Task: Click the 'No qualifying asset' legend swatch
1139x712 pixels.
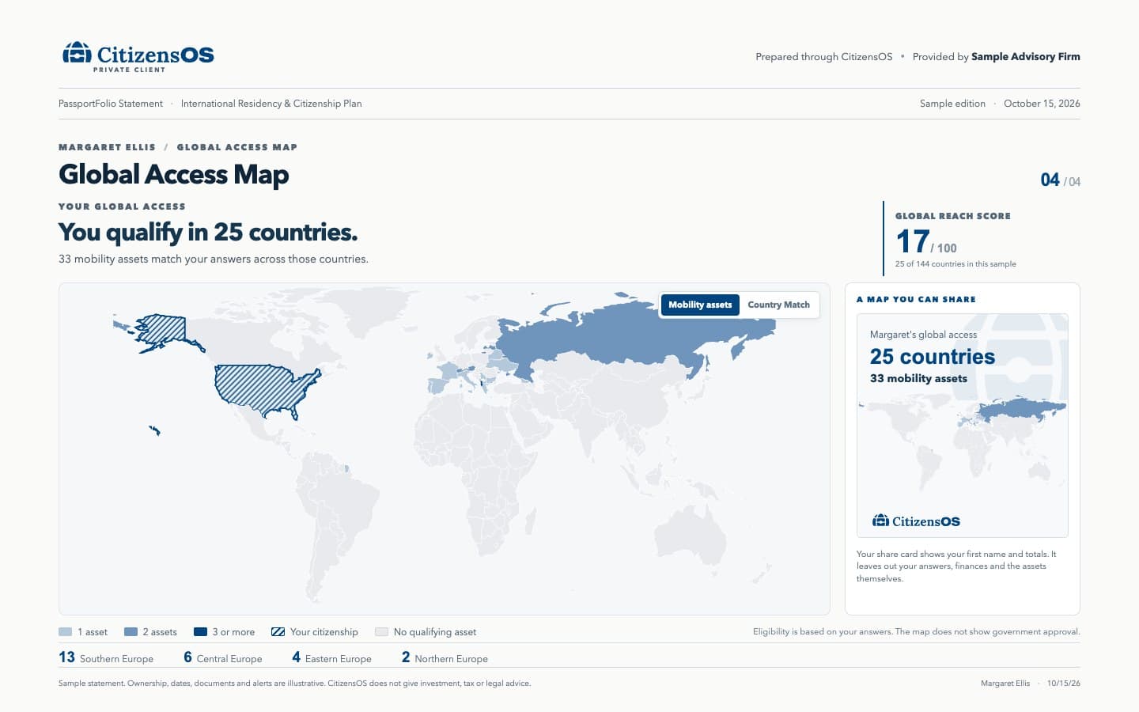Action: [x=381, y=631]
